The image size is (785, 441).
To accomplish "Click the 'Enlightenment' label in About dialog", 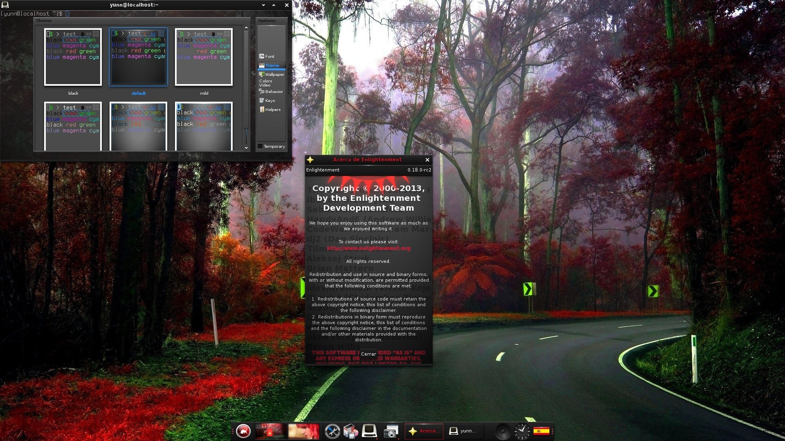I will pyautogui.click(x=323, y=170).
